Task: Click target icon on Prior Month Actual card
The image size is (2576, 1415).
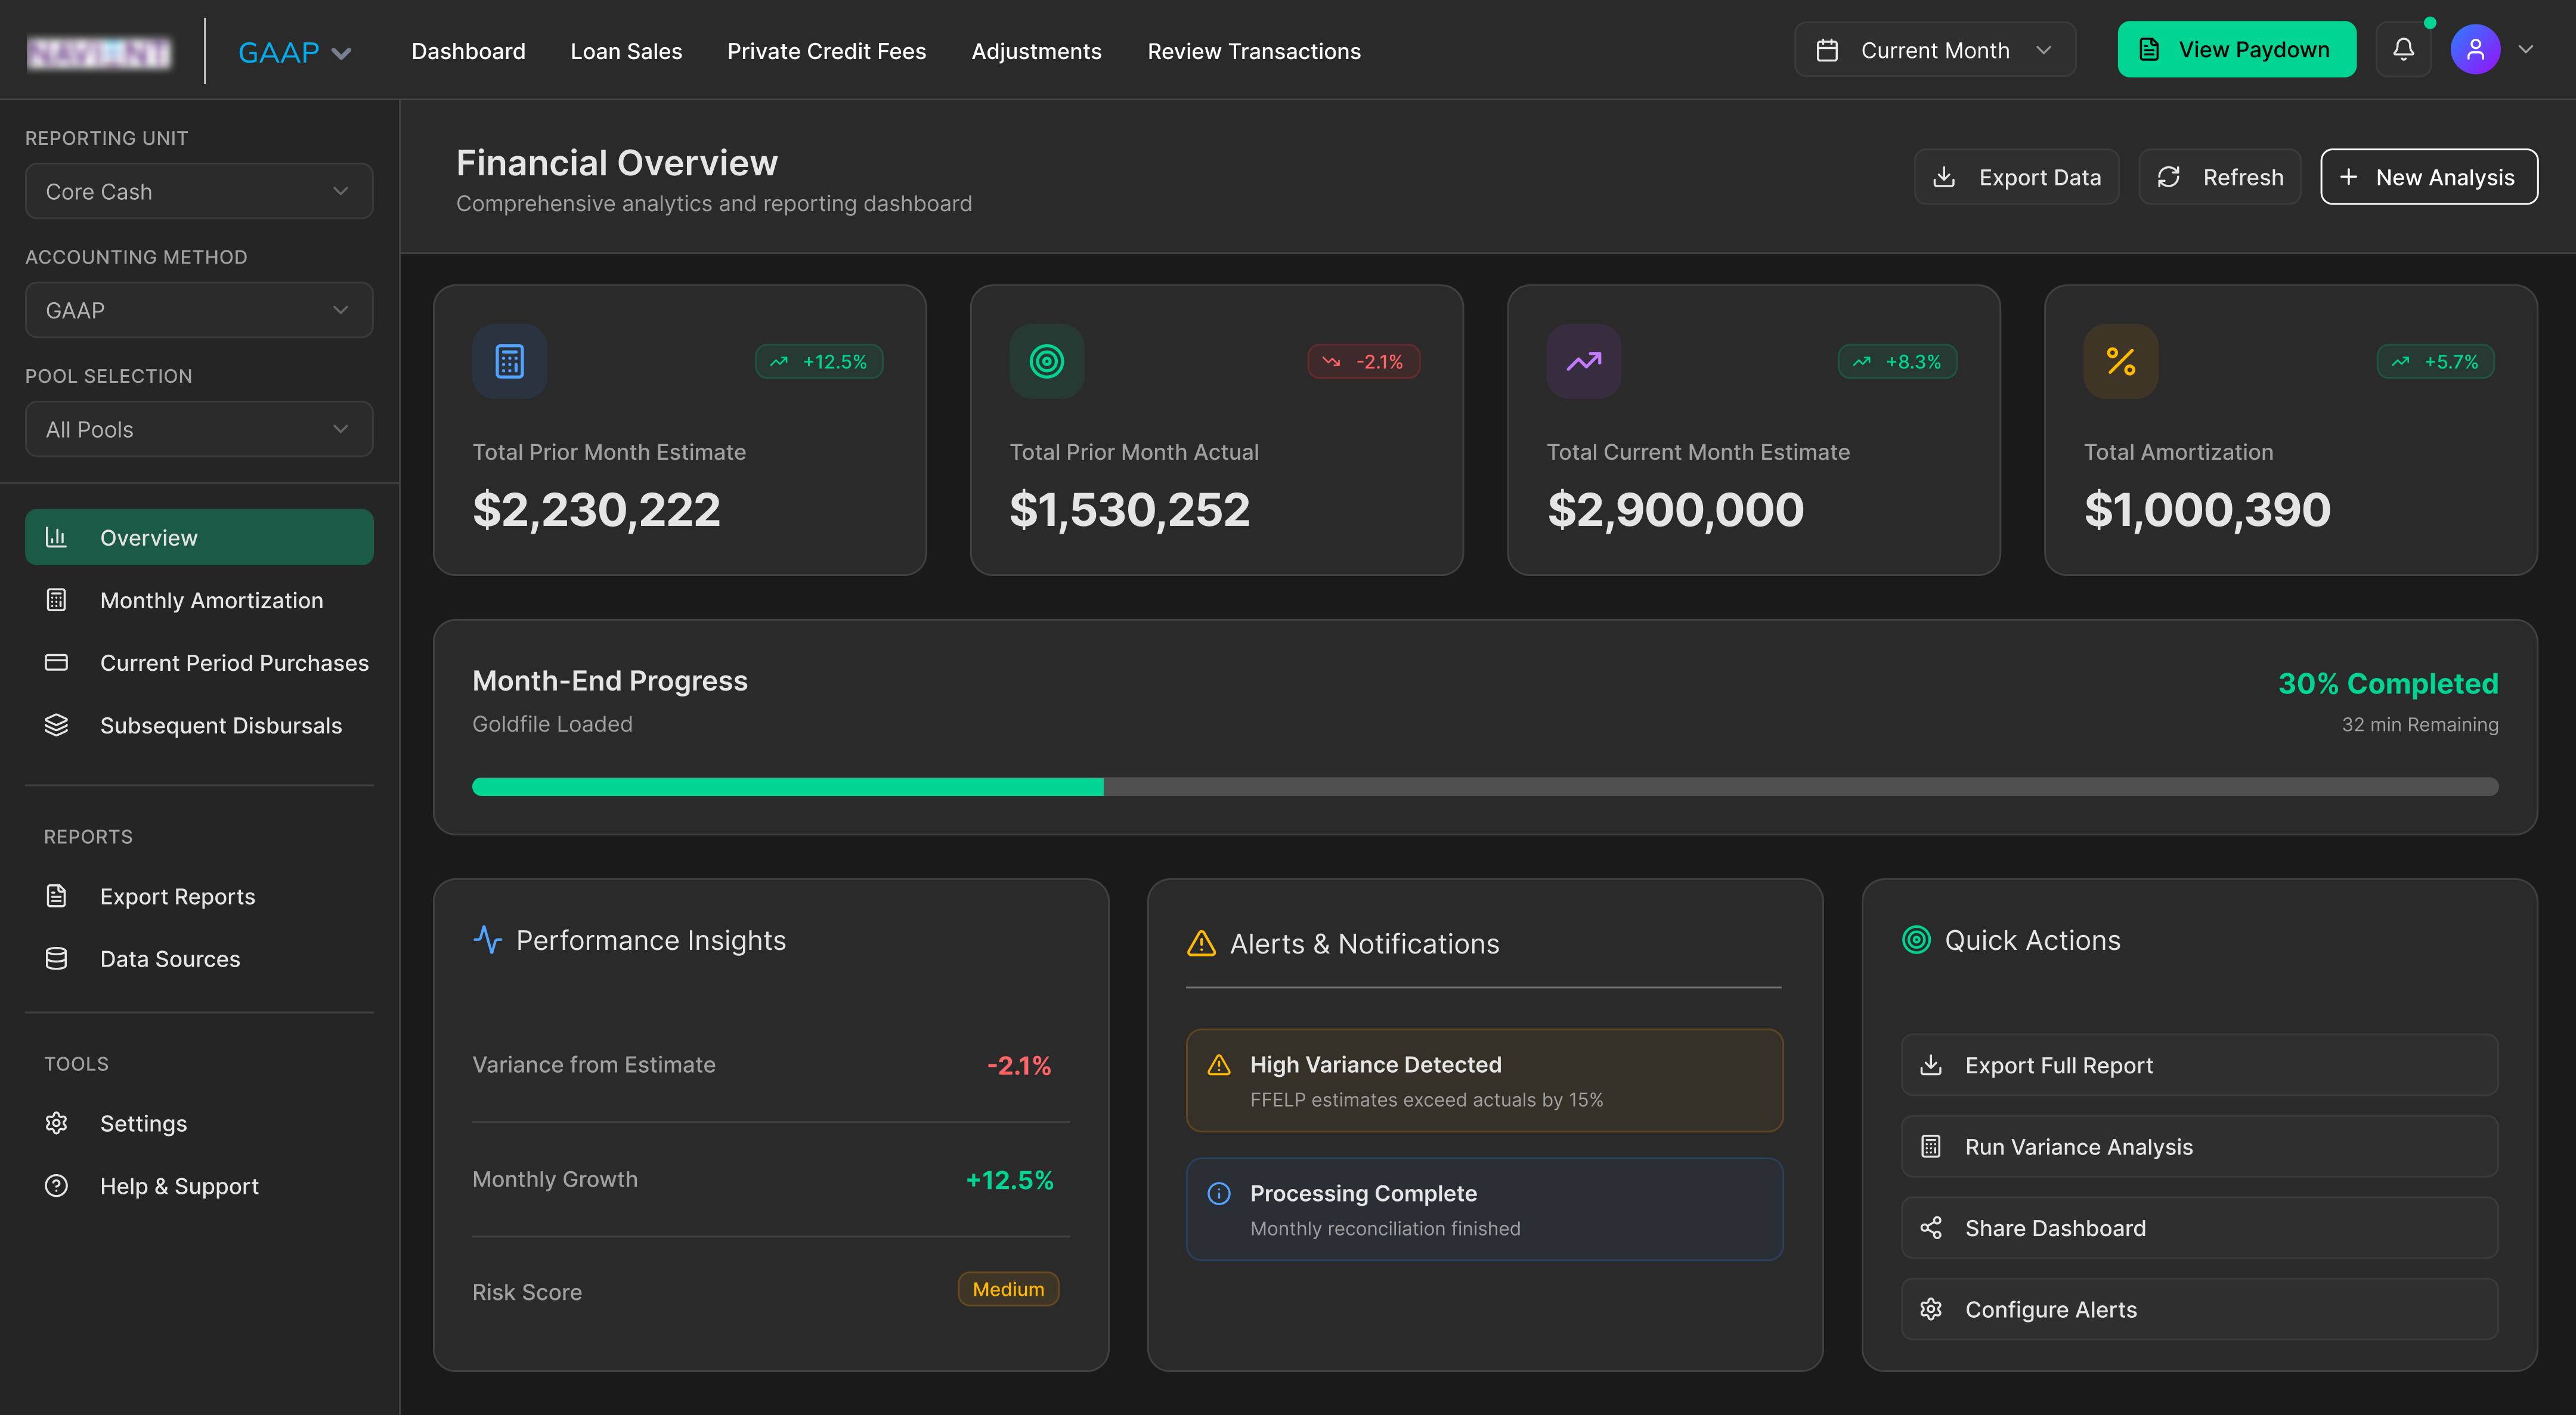Action: (x=1046, y=361)
